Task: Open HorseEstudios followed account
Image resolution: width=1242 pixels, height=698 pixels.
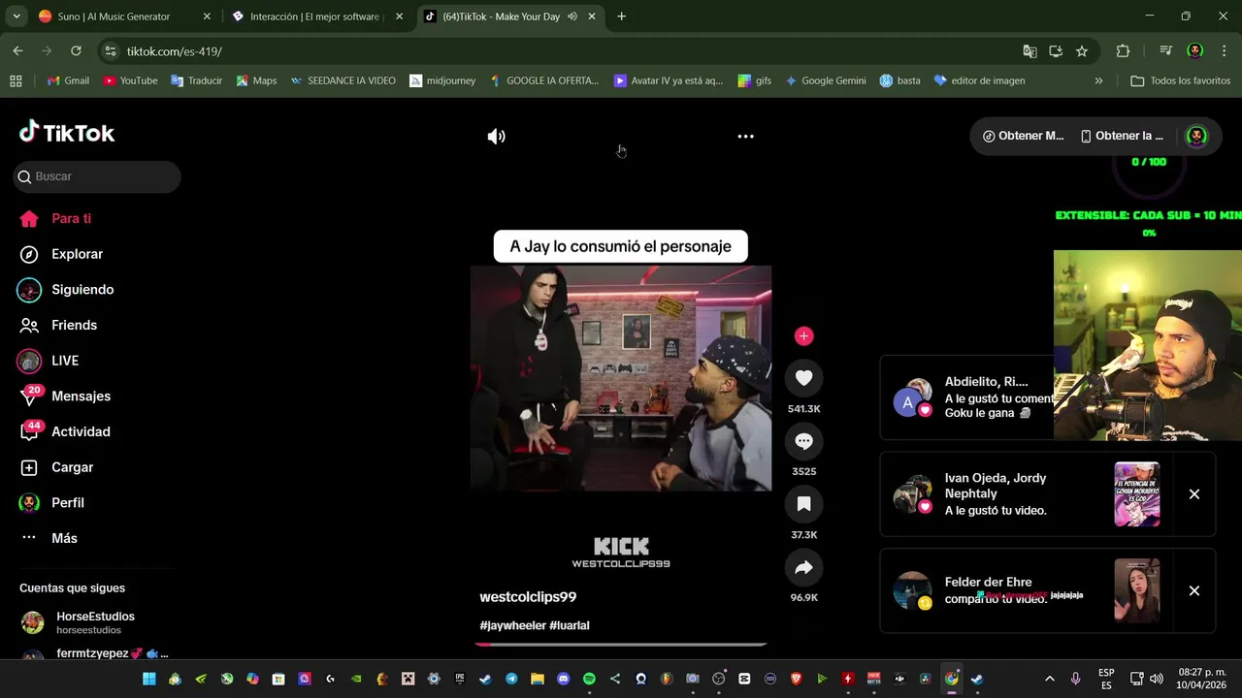Action: pos(95,622)
